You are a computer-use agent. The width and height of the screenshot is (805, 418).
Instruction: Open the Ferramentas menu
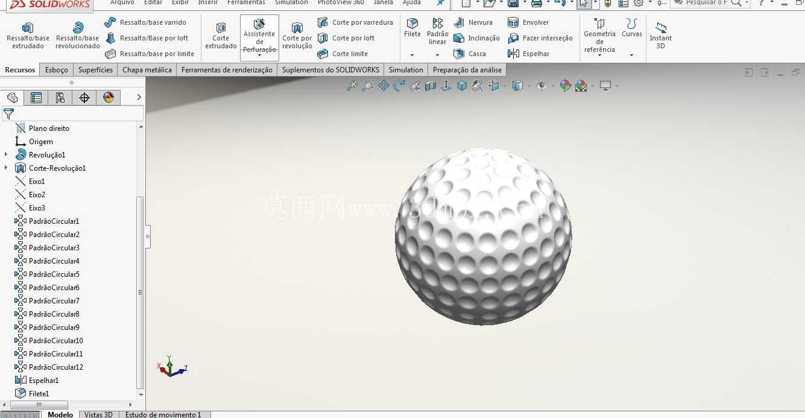click(x=246, y=2)
